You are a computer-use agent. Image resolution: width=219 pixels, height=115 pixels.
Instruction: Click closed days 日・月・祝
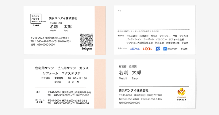tap(73, 82)
